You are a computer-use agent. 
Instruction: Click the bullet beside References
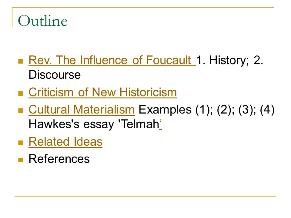click(x=20, y=160)
